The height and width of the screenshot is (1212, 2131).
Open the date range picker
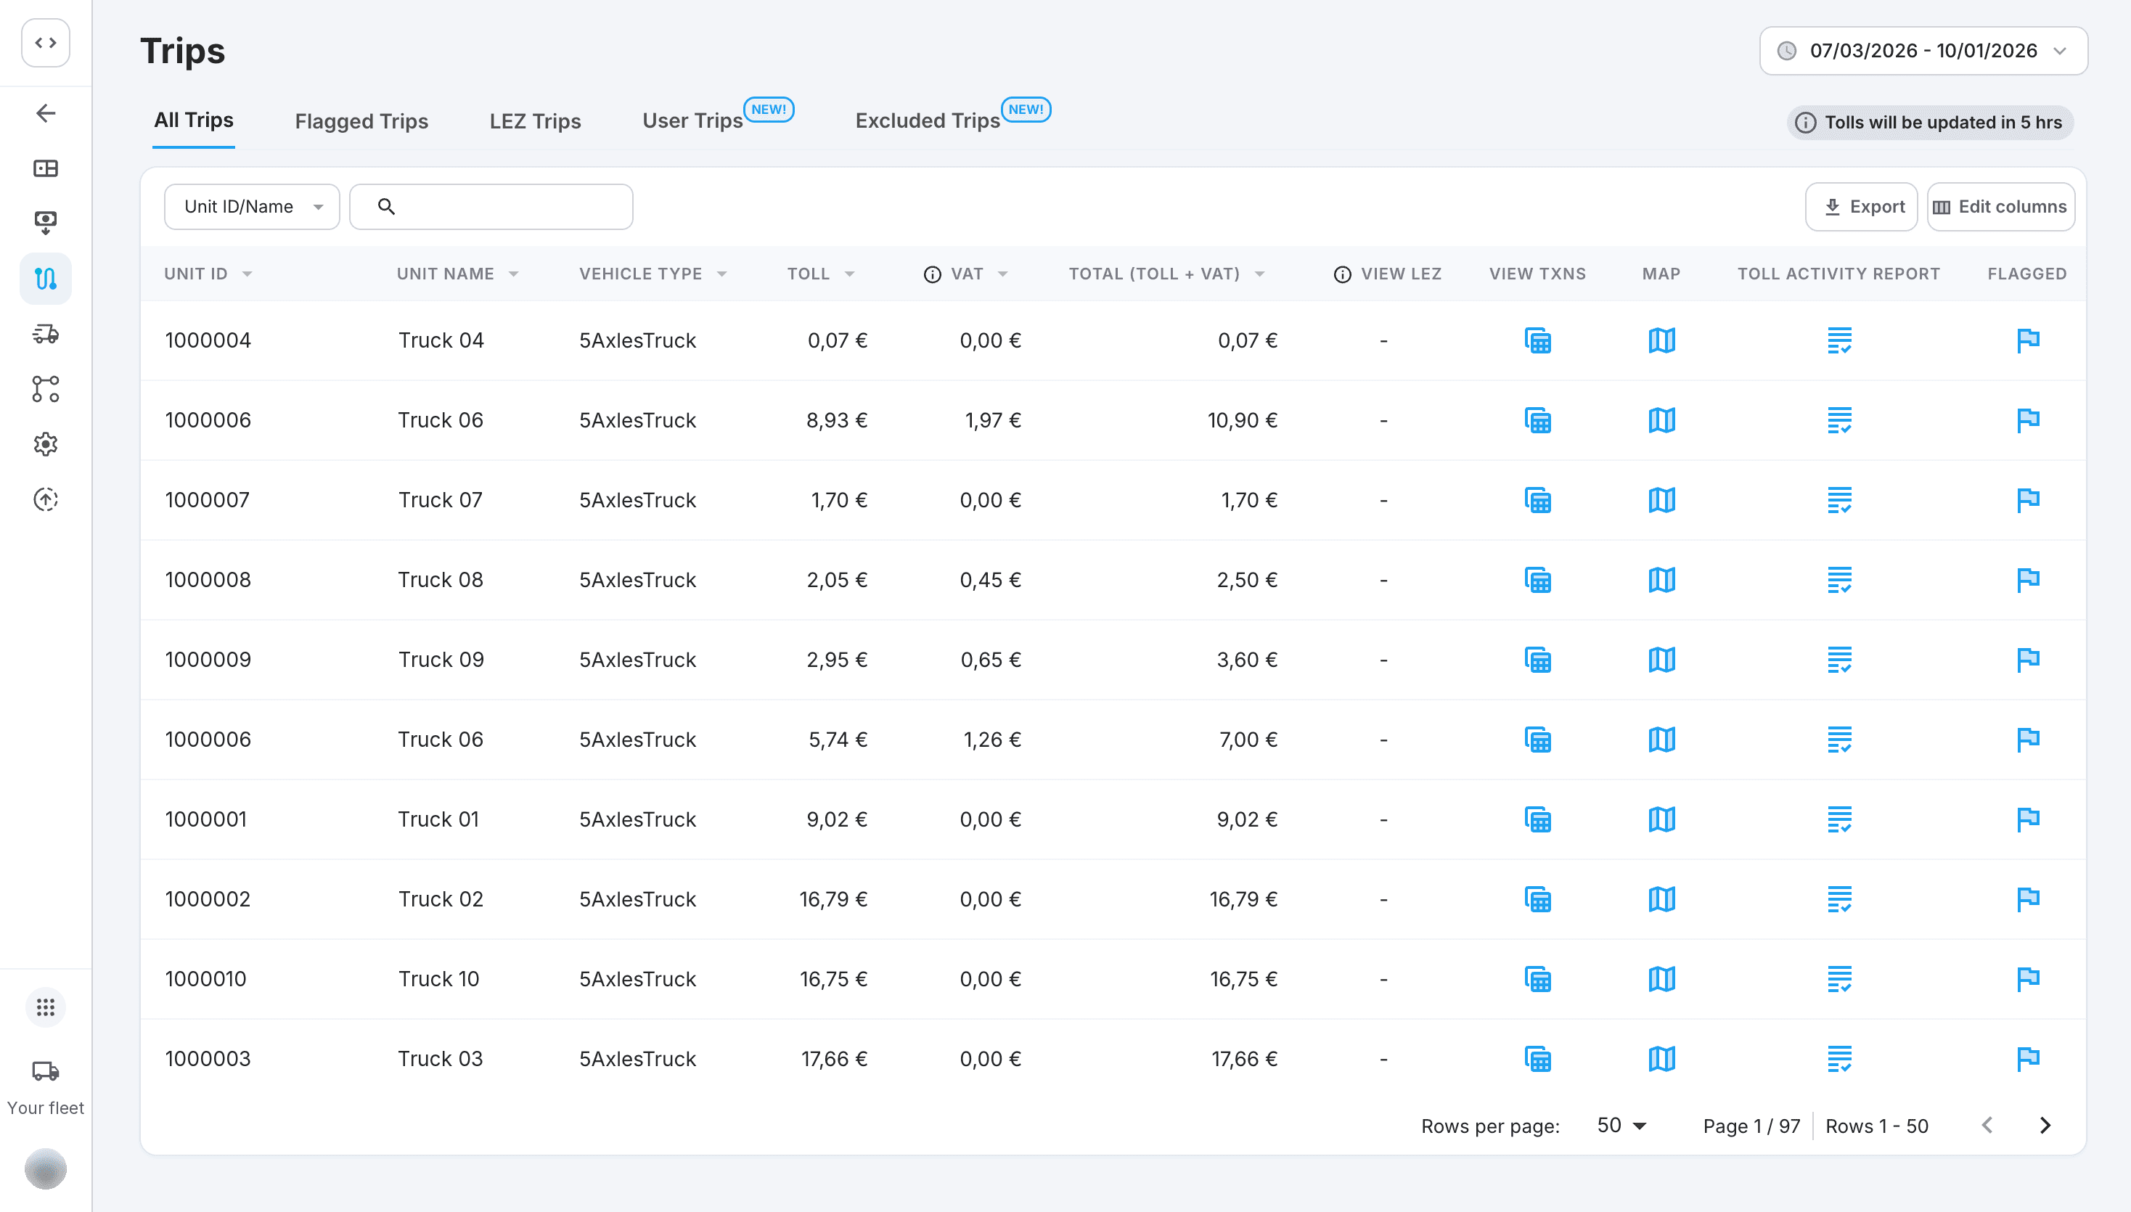pos(1923,51)
